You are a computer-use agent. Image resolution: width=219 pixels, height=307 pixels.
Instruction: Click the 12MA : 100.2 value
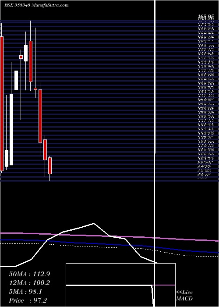[x=29, y=283]
